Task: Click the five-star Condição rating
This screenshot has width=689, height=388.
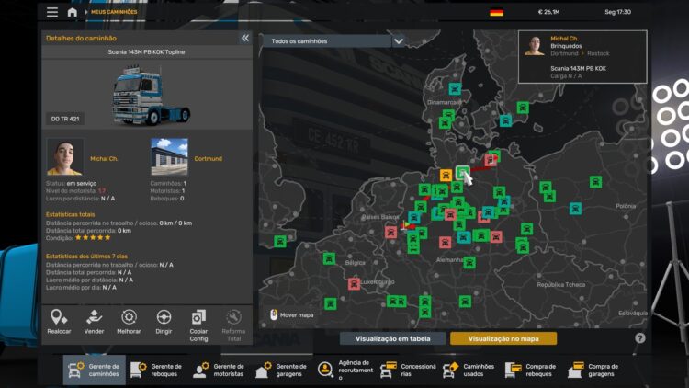Action: coord(93,237)
